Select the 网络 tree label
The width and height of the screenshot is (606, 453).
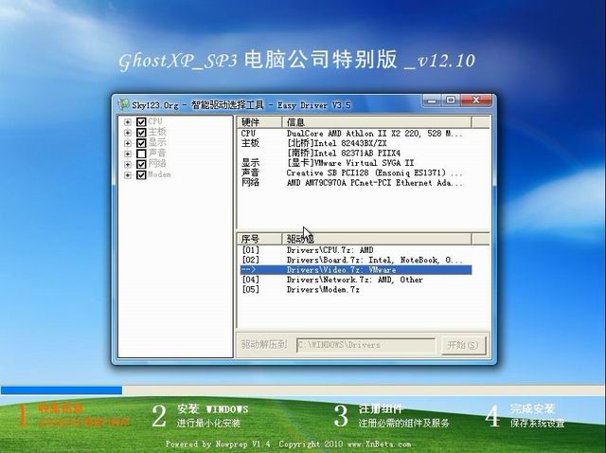[157, 164]
